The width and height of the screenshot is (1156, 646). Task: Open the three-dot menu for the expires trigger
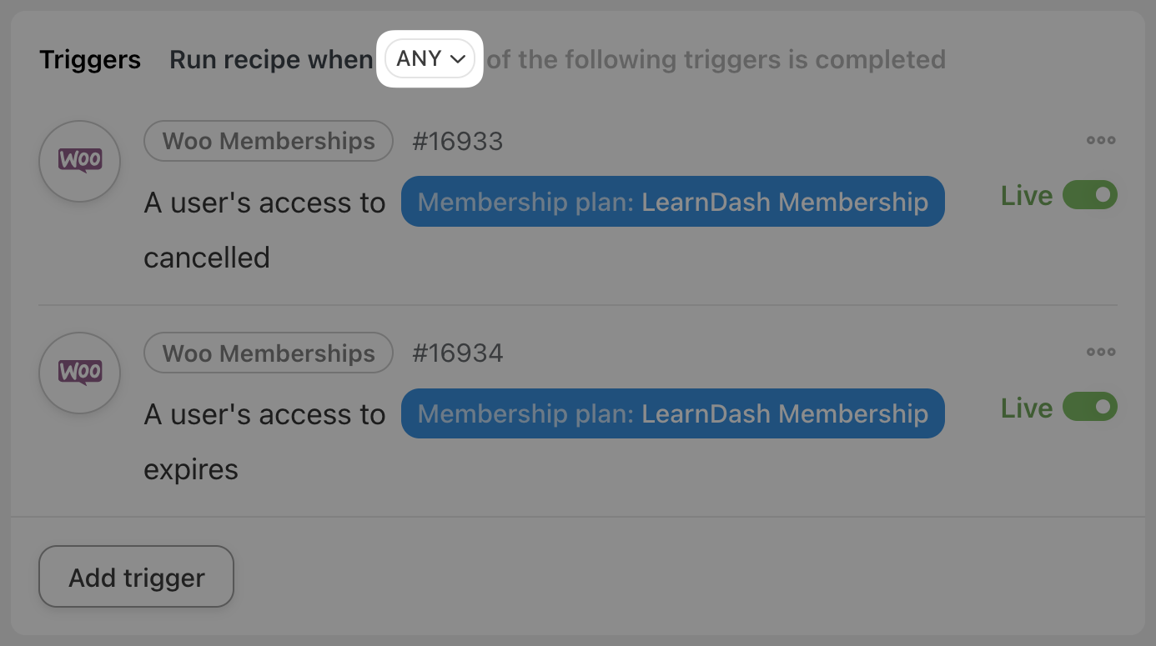tap(1101, 352)
